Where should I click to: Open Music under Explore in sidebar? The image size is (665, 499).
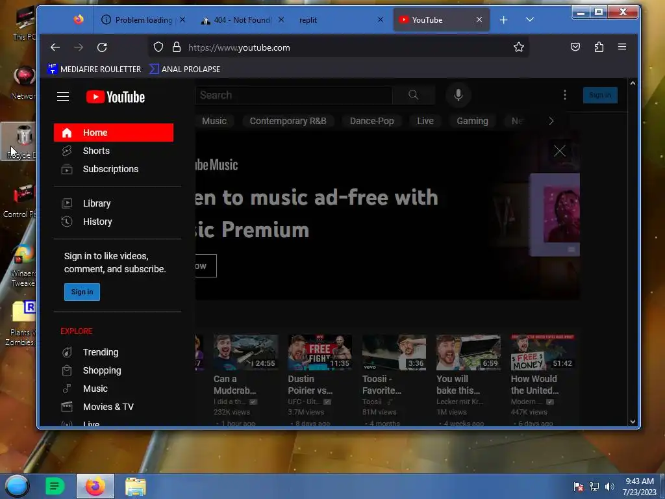pos(114,389)
